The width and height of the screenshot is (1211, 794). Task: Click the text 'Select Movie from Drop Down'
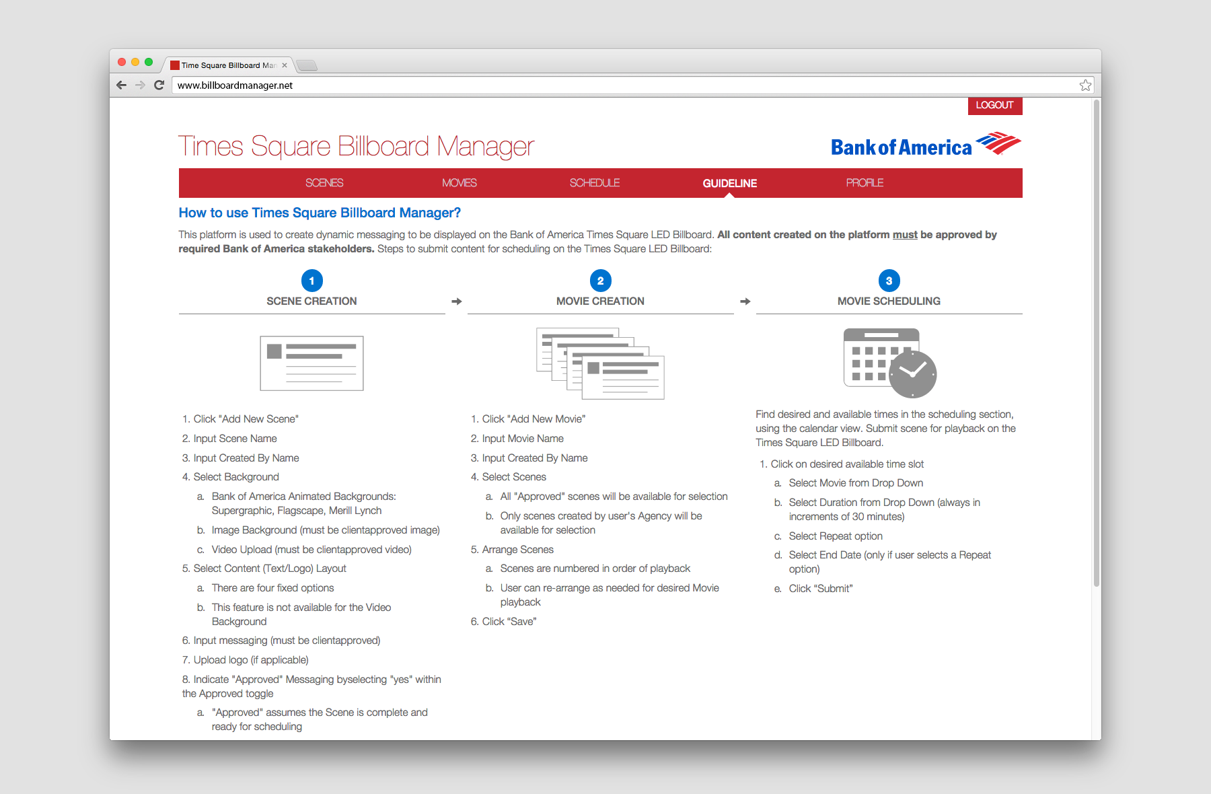coord(856,483)
